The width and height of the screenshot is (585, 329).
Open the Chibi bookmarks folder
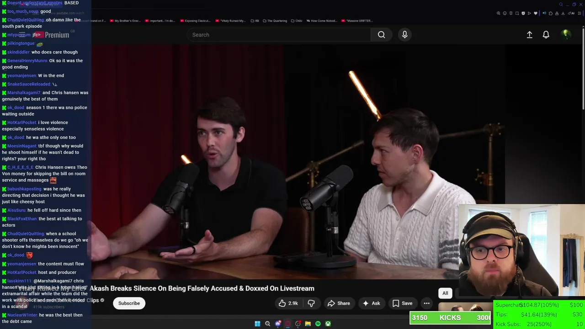point(296,21)
